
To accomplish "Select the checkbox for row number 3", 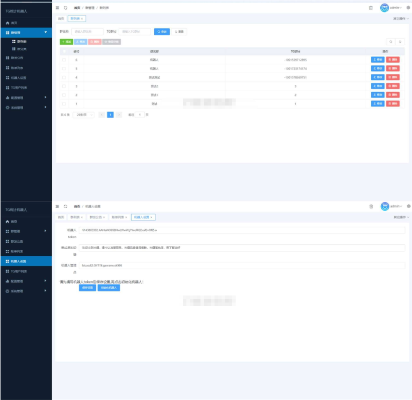I will (x=64, y=86).
